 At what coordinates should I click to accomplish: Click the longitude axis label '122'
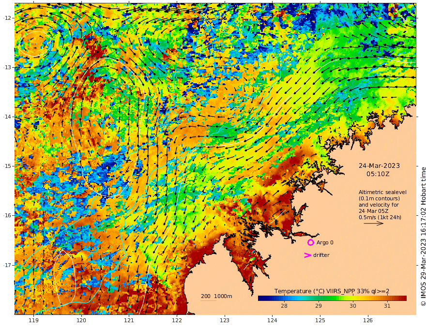(177, 321)
